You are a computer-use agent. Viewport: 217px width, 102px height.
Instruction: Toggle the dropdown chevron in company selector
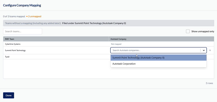click(204, 50)
